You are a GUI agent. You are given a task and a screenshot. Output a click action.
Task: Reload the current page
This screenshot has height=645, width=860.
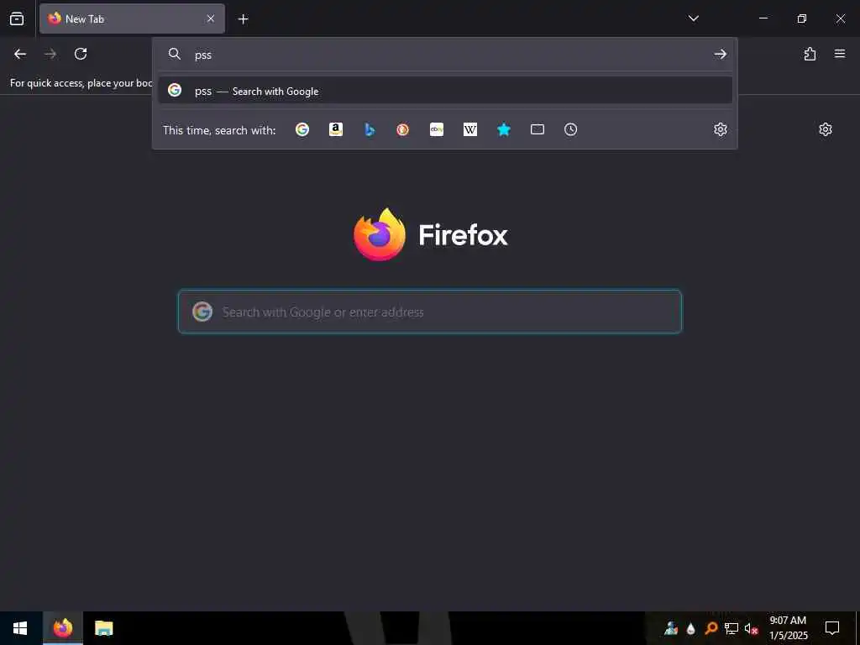(81, 54)
